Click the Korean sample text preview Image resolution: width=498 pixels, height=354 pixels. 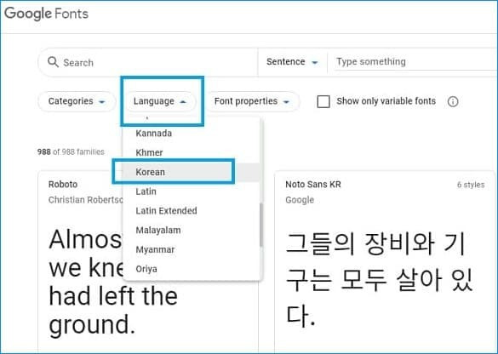(x=379, y=279)
